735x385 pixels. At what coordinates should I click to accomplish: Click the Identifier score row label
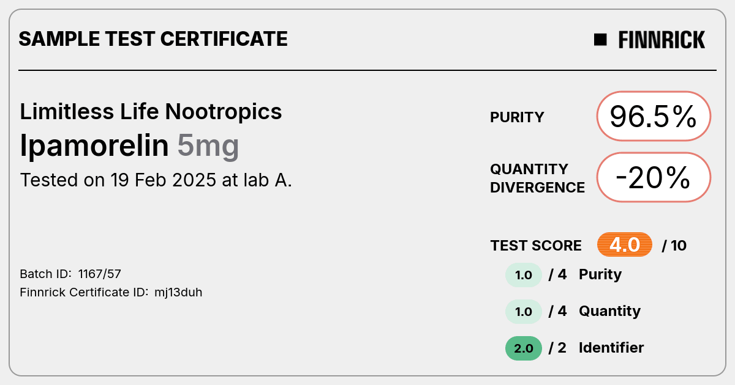(611, 348)
